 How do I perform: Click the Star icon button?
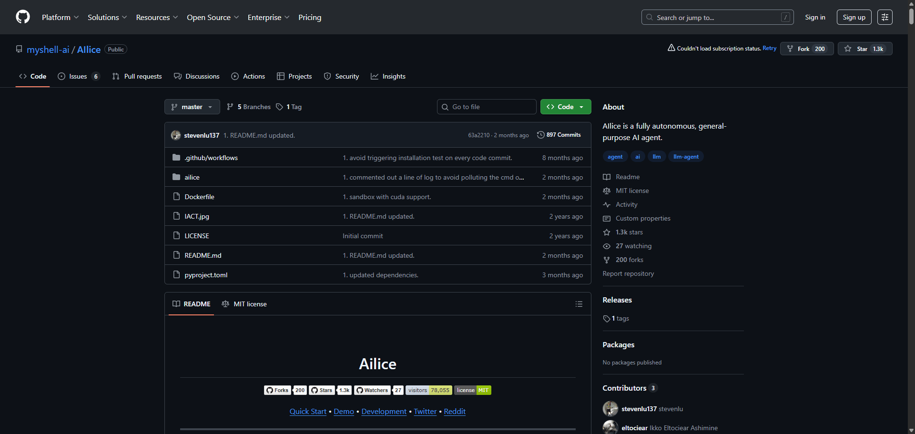tap(848, 49)
